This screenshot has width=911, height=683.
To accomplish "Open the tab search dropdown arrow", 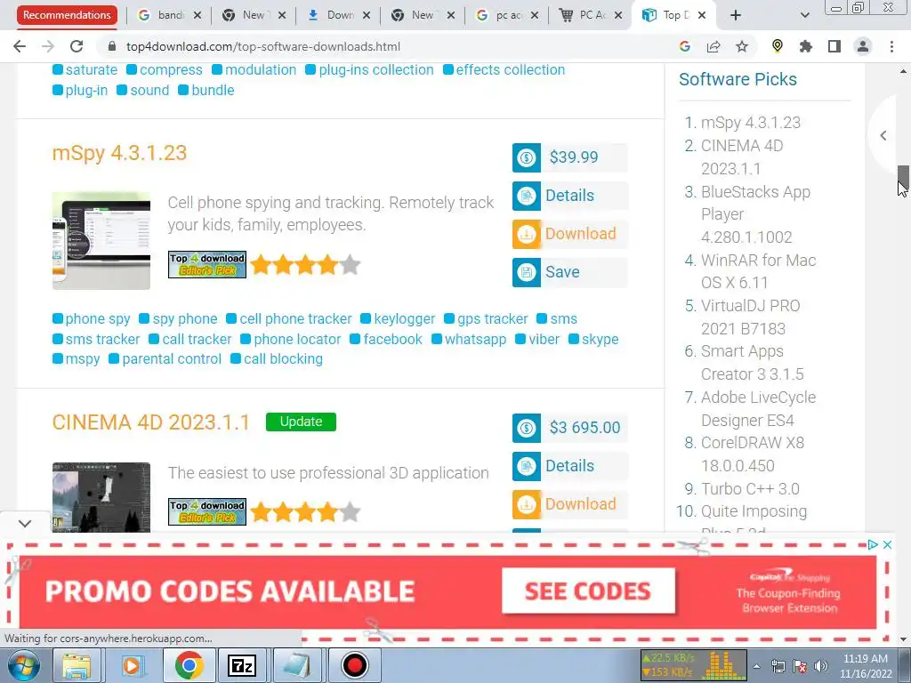I will coord(804,15).
